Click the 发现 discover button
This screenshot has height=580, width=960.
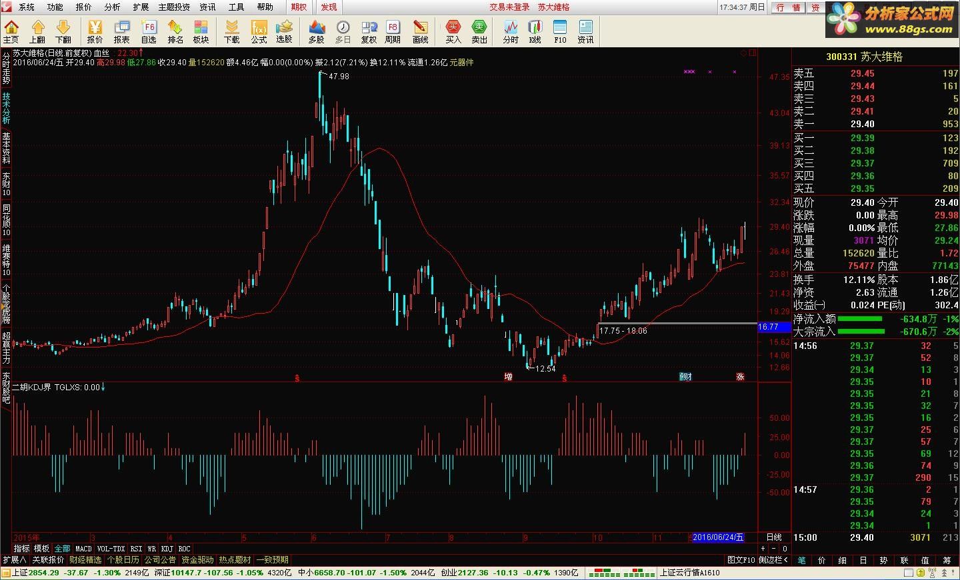click(x=329, y=7)
